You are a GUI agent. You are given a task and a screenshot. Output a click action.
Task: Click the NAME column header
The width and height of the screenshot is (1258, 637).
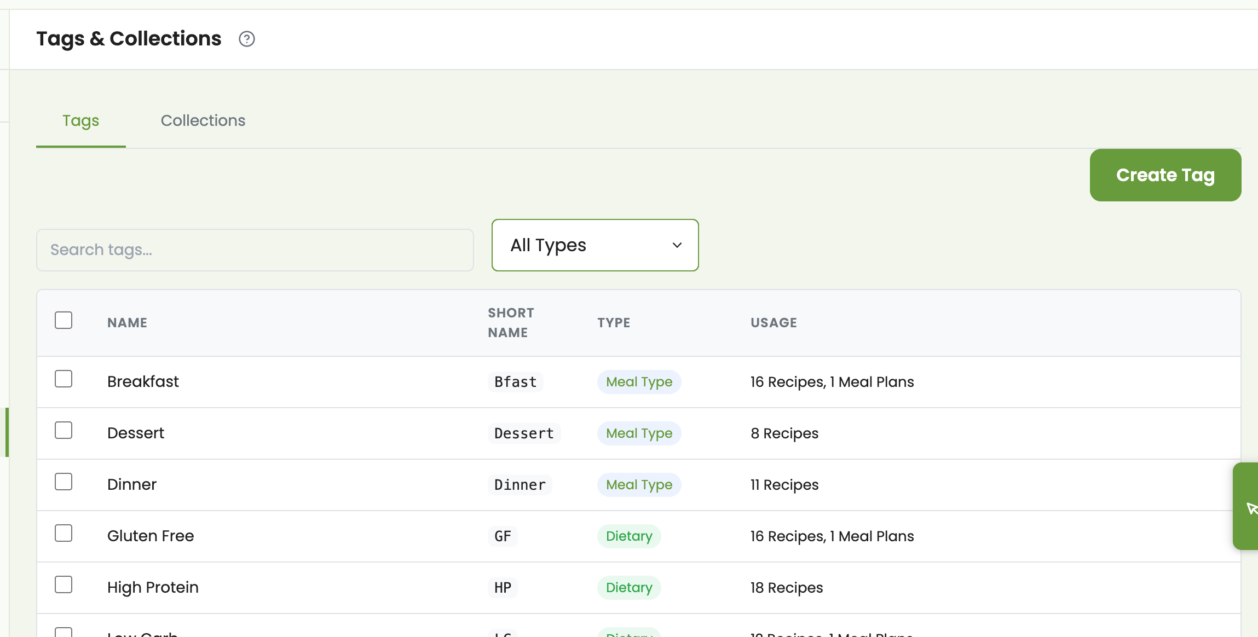click(127, 323)
